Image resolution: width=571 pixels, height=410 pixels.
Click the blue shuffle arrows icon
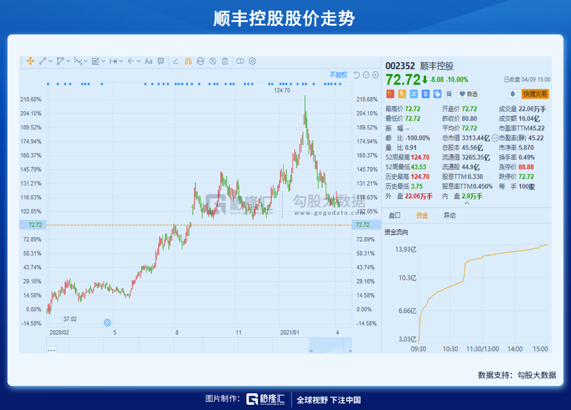pyautogui.click(x=414, y=94)
